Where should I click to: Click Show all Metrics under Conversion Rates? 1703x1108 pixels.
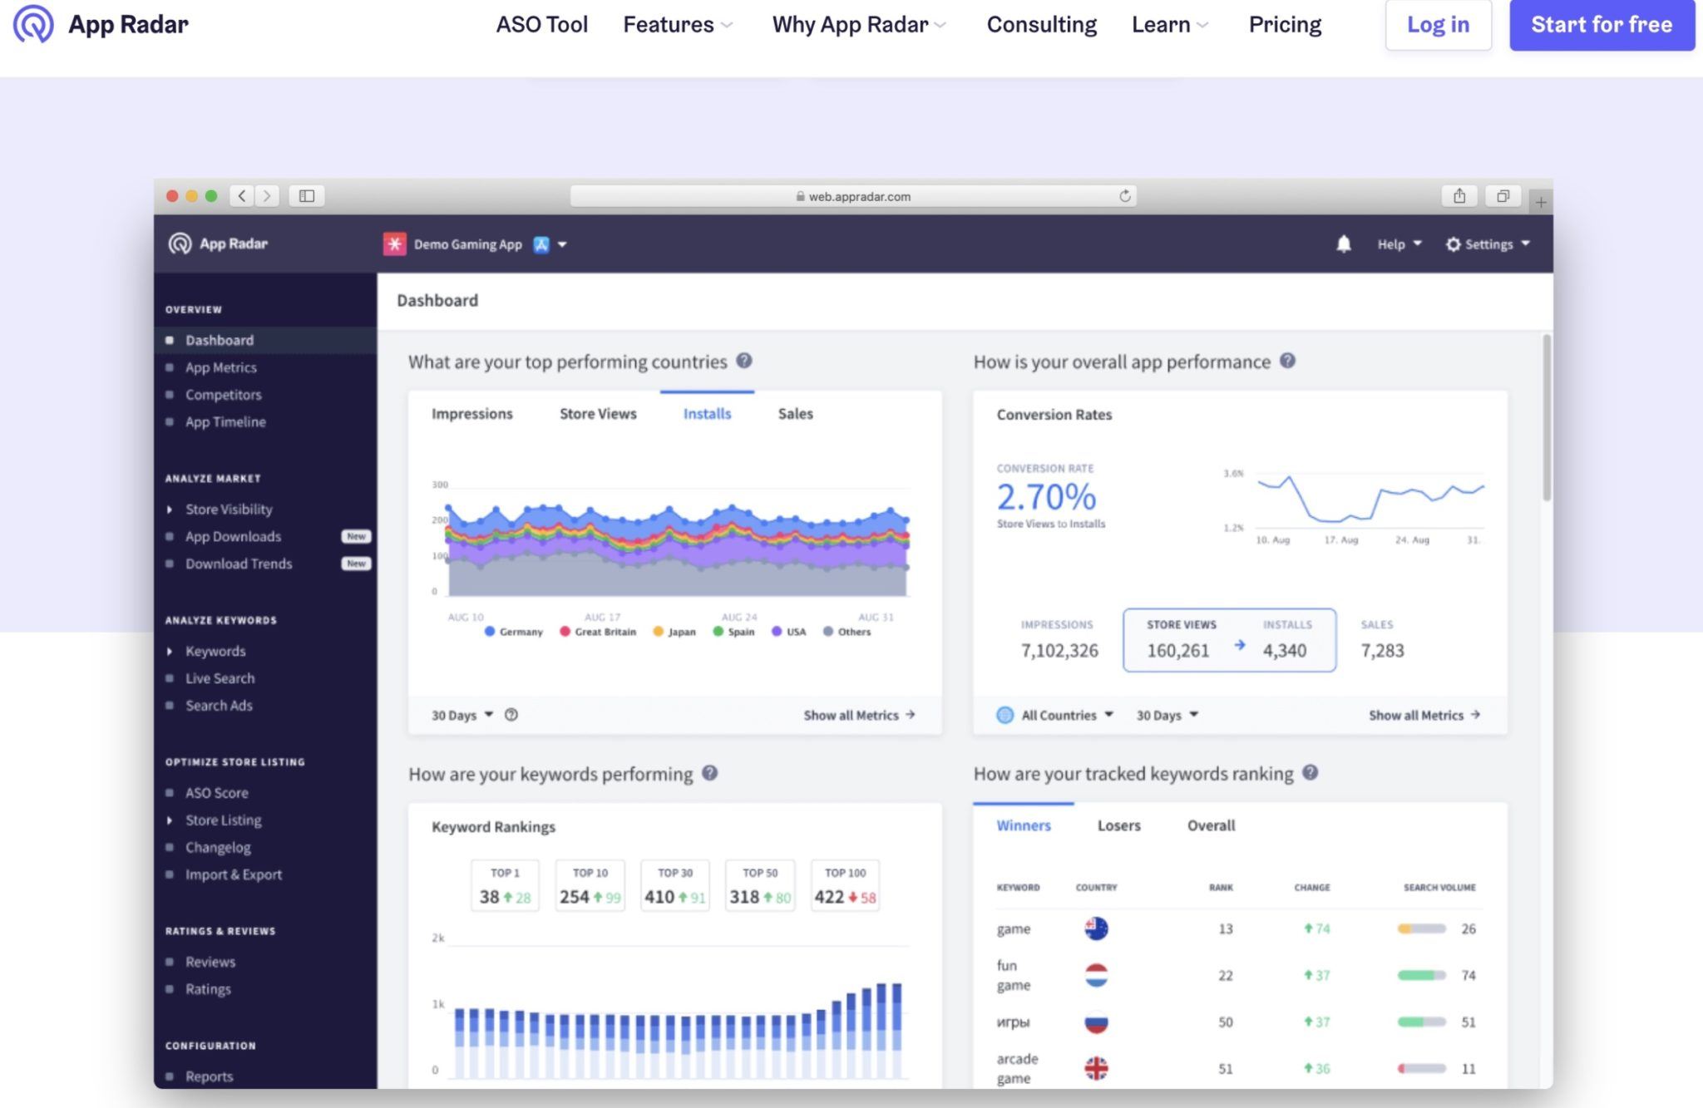[1424, 715]
